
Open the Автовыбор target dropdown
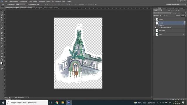coord(21,4)
